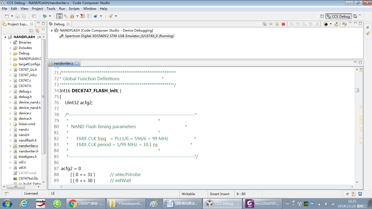
Task: Click the blue ball toolbar icon
Action: coord(96,16)
